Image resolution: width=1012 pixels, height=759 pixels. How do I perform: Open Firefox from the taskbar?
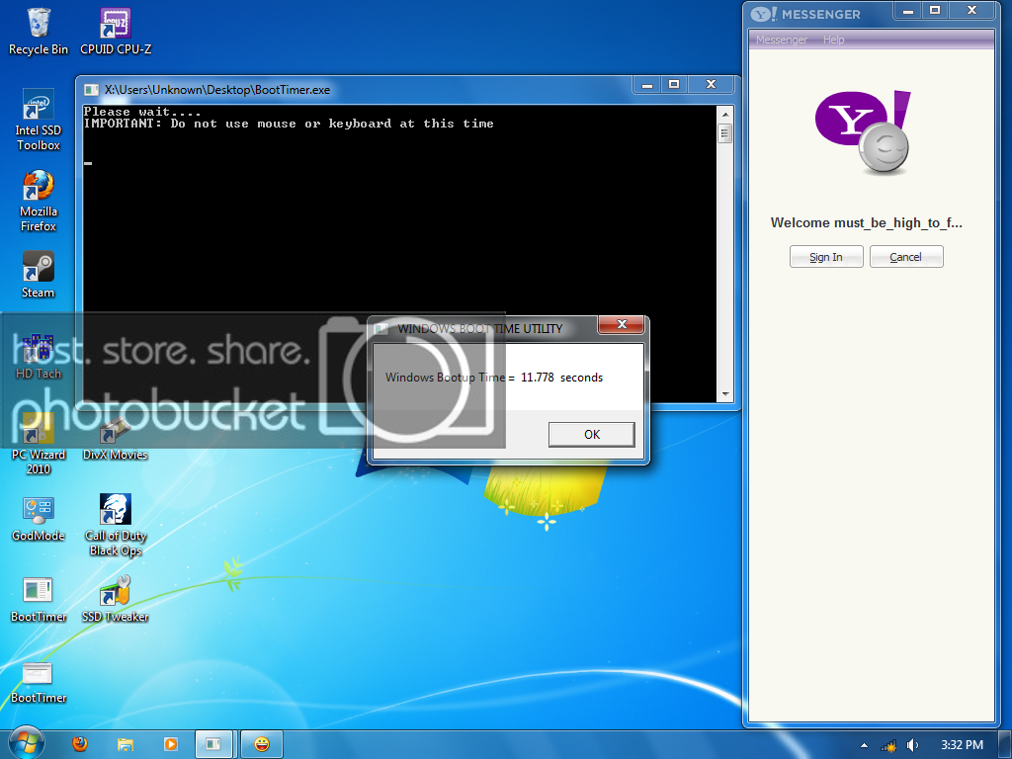pyautogui.click(x=80, y=744)
